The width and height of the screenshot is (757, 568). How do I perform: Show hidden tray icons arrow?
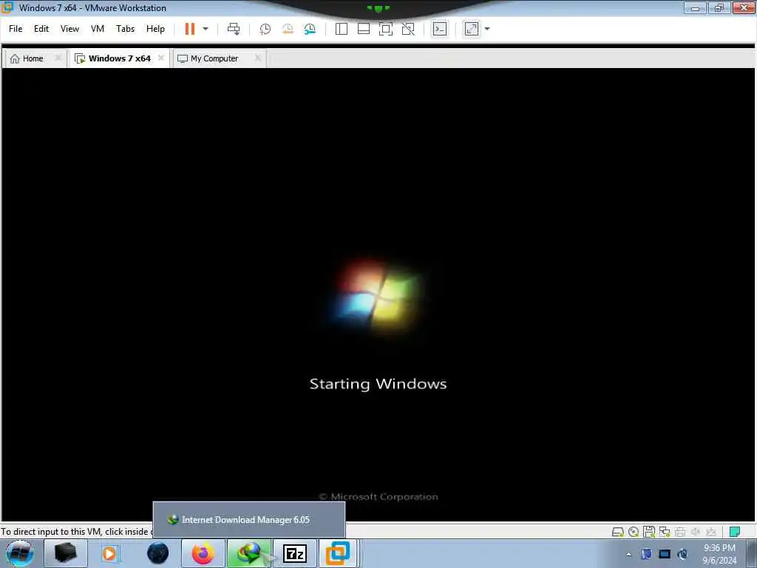[628, 554]
